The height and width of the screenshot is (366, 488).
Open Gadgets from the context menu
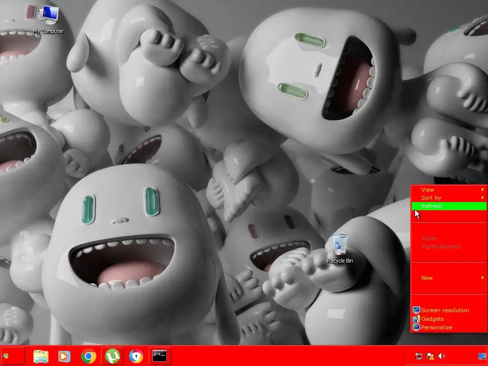449,319
